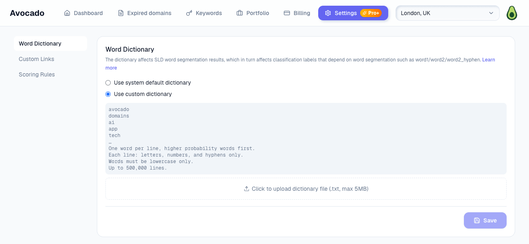
Task: Click the Settings gear icon
Action: (328, 13)
